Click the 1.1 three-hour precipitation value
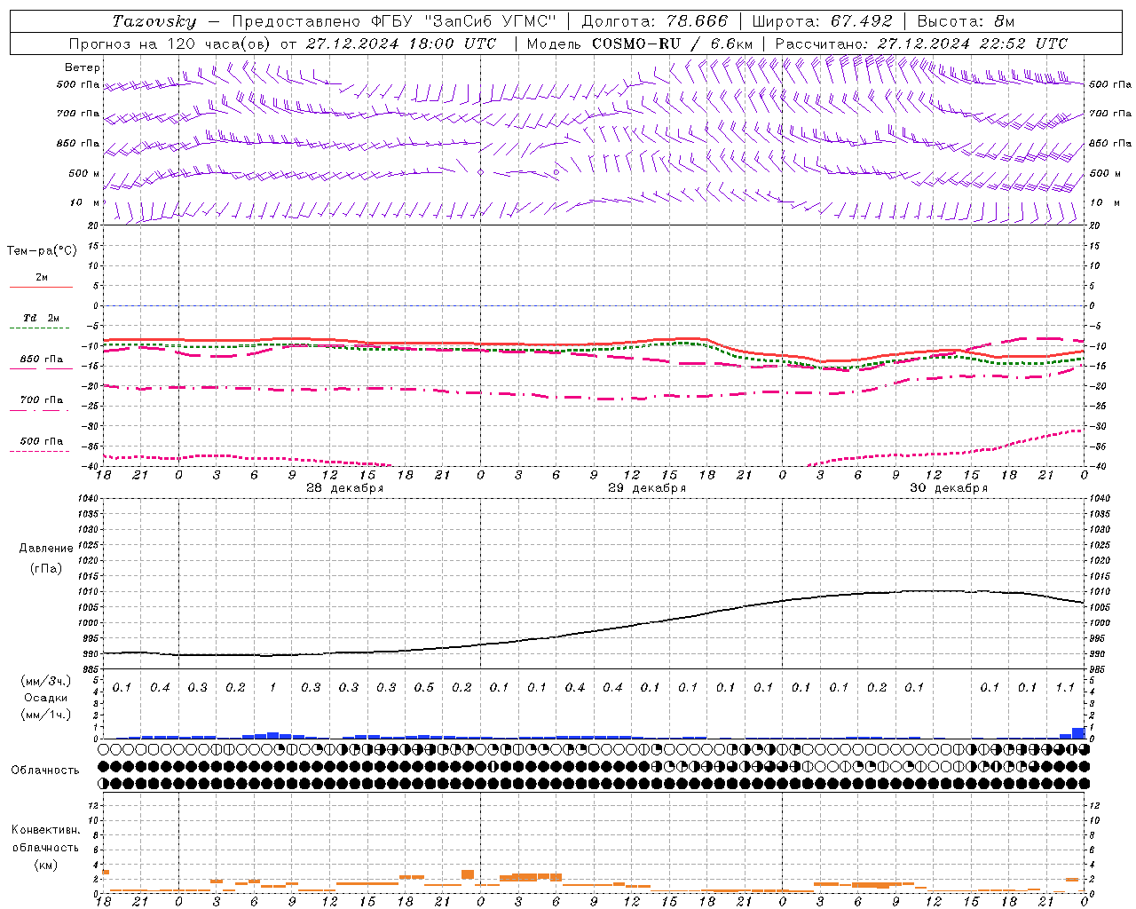Screen dimensions: 1136x909 point(1065,687)
